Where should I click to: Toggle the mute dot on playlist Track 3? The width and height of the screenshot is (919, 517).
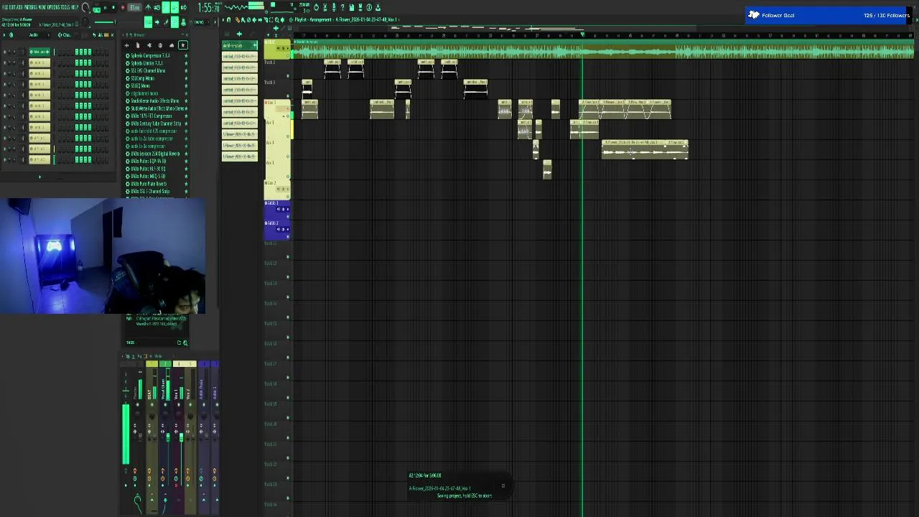tap(288, 96)
